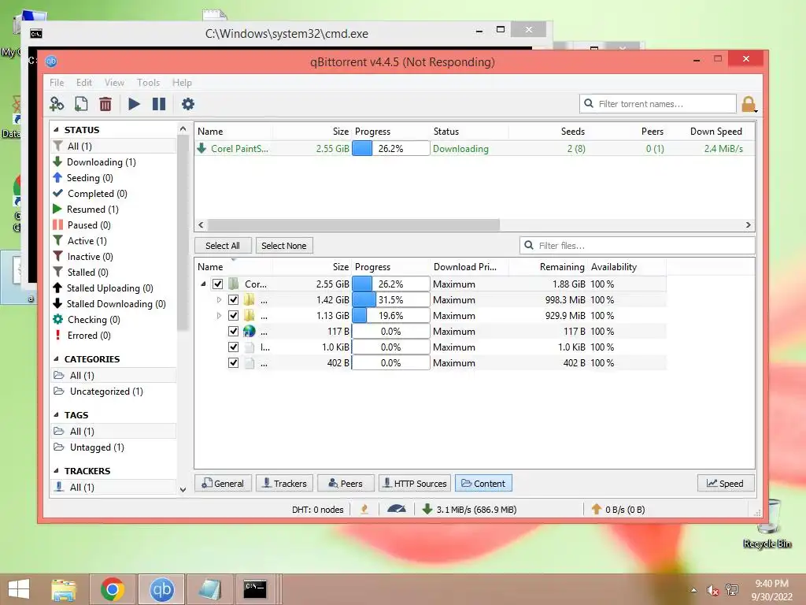Open the File menu
806x605 pixels.
point(57,82)
